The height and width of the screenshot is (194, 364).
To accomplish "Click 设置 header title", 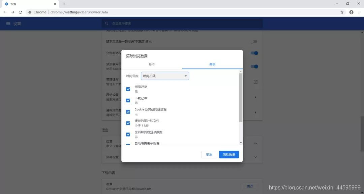I will pos(17,23).
